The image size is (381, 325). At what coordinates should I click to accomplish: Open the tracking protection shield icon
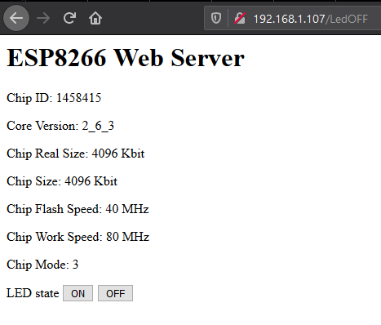[x=216, y=19]
